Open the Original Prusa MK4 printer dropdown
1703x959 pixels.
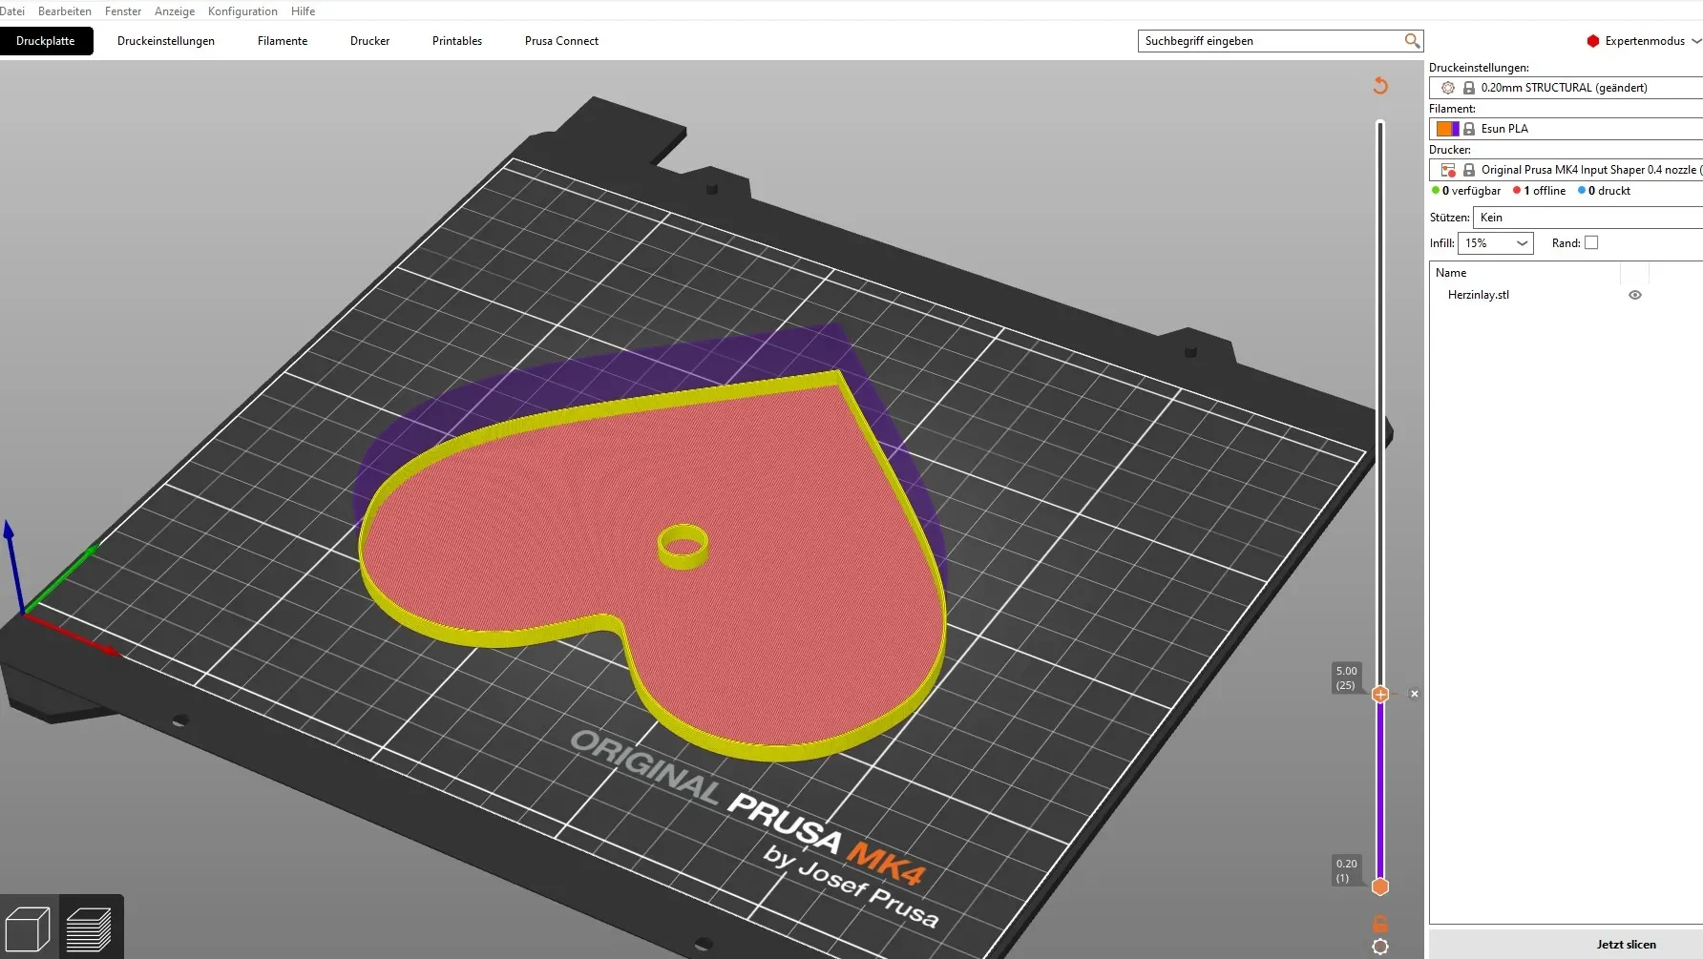coord(1566,170)
